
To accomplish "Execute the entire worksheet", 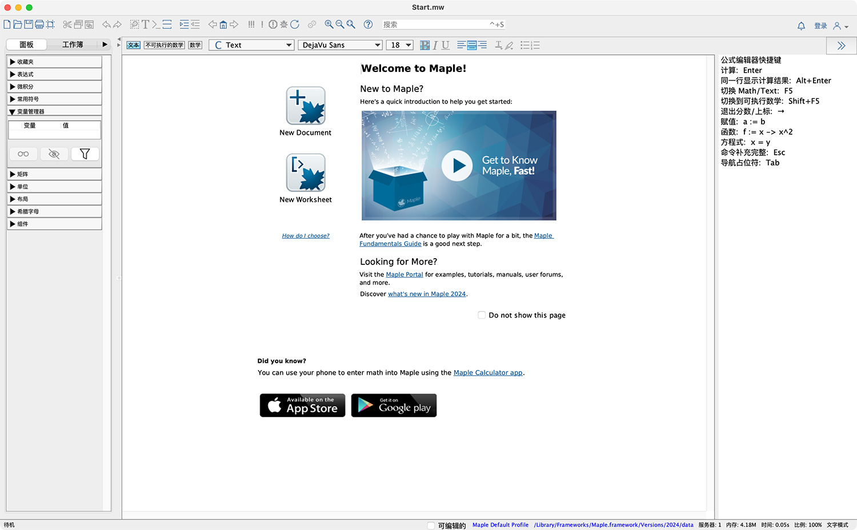I will pos(251,24).
